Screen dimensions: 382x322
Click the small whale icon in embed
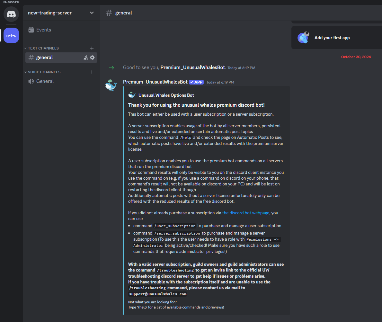click(x=132, y=95)
